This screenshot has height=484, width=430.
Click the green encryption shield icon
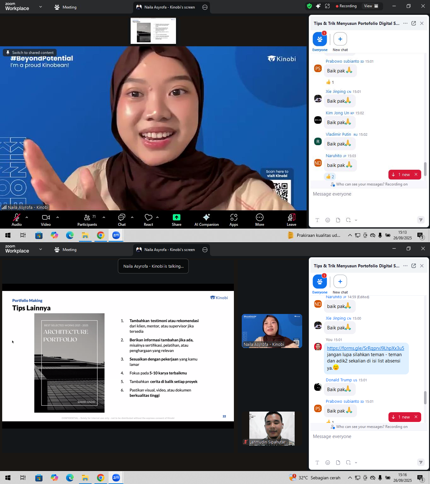[x=309, y=6]
